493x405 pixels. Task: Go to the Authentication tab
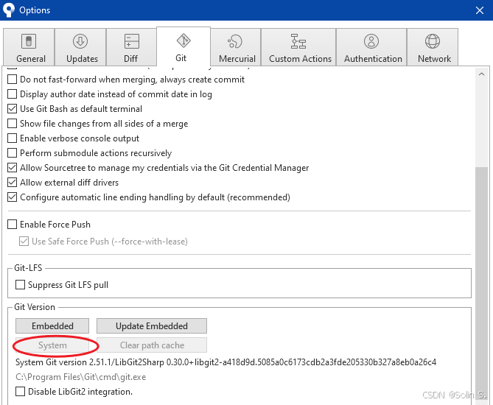(x=371, y=47)
